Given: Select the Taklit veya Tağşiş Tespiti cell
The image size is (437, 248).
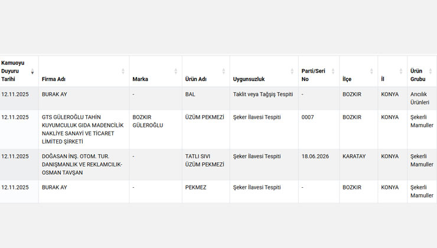Looking at the screenshot, I should click(263, 94).
